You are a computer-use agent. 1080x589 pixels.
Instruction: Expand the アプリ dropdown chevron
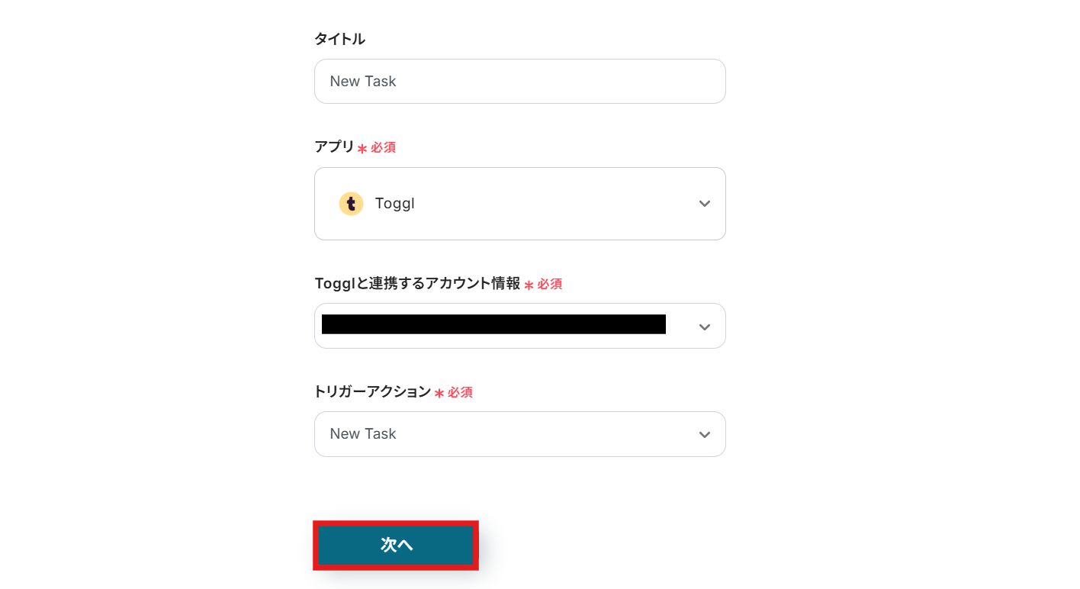[x=704, y=204]
